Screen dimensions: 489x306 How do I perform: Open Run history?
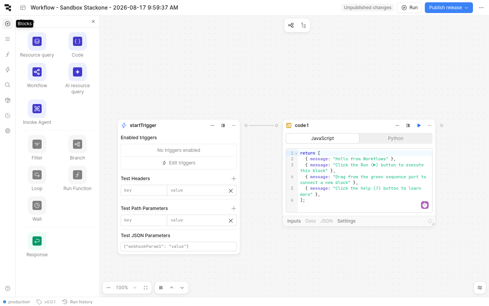(x=78, y=302)
